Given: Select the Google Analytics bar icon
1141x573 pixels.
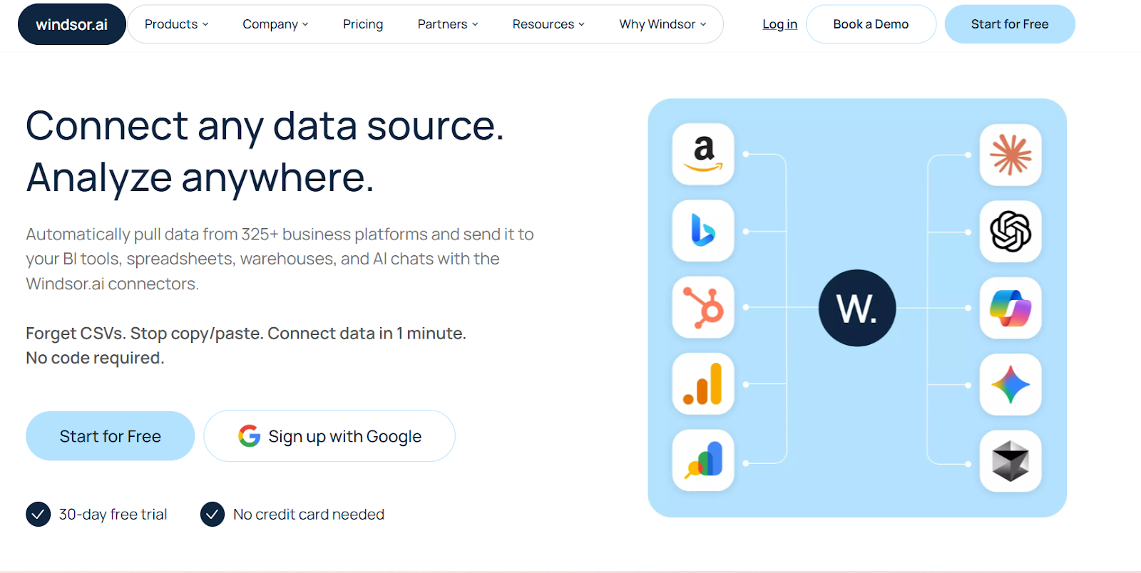Looking at the screenshot, I should pyautogui.click(x=703, y=384).
